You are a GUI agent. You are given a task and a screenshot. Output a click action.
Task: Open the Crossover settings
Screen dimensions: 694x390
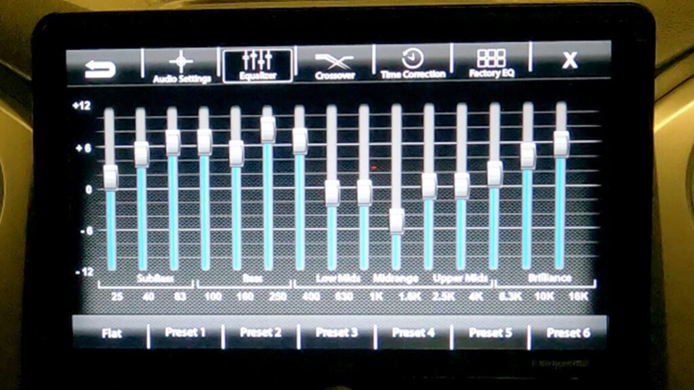coord(335,66)
